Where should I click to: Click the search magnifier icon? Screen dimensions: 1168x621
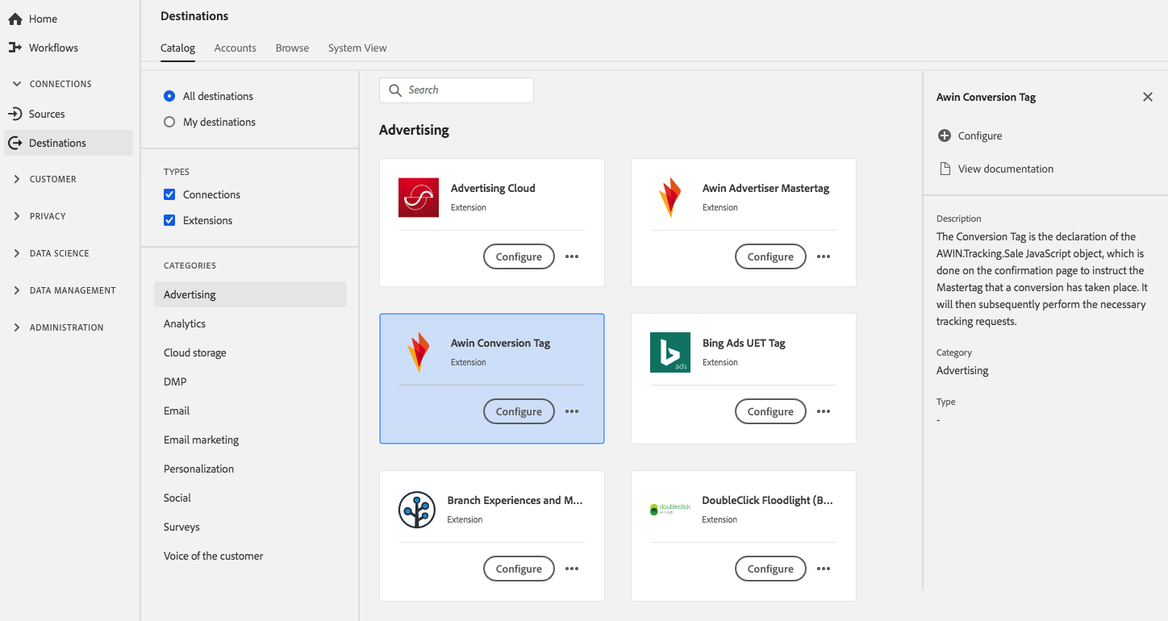pos(395,90)
